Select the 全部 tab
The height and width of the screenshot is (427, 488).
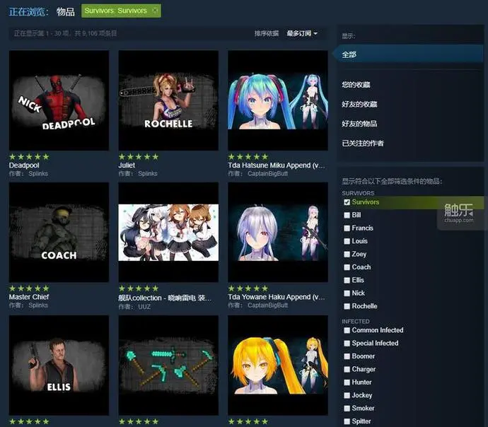point(408,54)
